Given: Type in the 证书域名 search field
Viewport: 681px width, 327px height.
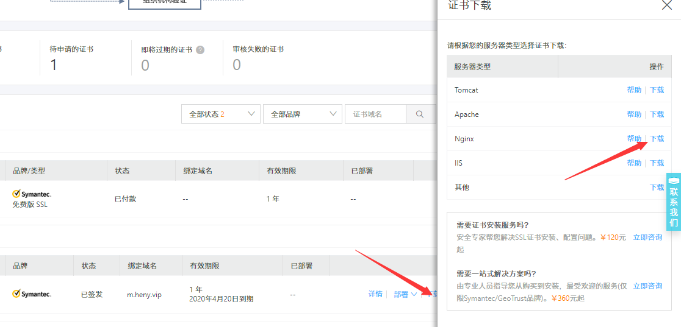Looking at the screenshot, I should pyautogui.click(x=376, y=114).
